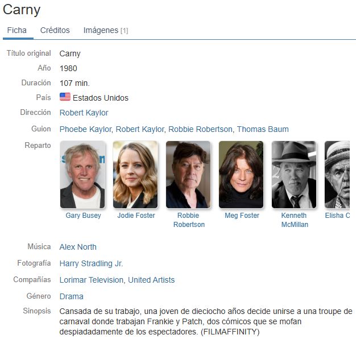This screenshot has width=356, height=343.
Task: Open the Imágenes [1] tab
Action: coord(106,30)
